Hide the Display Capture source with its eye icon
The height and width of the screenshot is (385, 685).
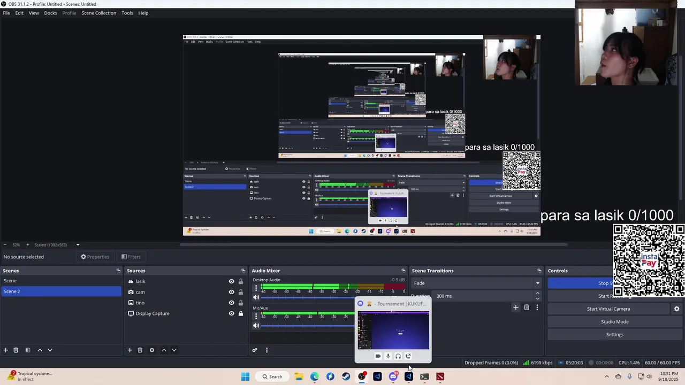pos(231,313)
